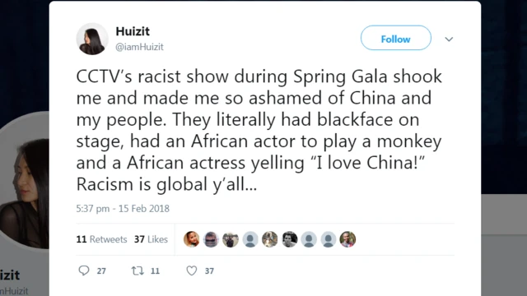This screenshot has width=527, height=296.
Task: Click the reply speech bubble icon
Action: pyautogui.click(x=84, y=271)
